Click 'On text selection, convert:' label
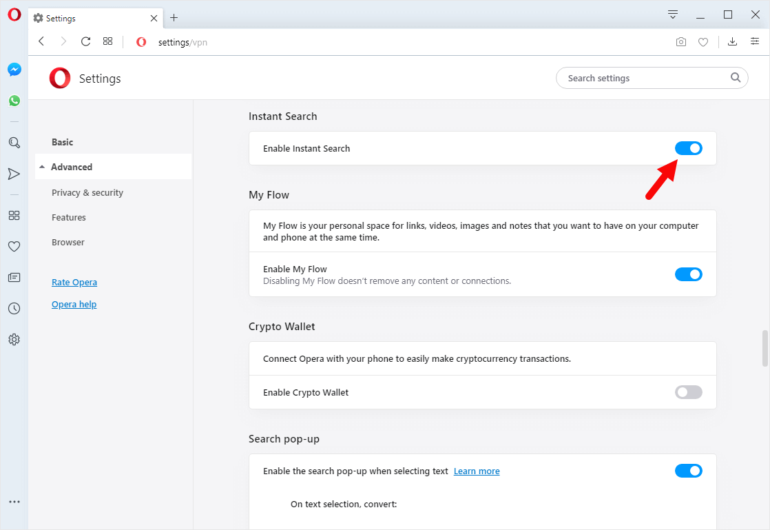The width and height of the screenshot is (770, 530). (x=344, y=504)
